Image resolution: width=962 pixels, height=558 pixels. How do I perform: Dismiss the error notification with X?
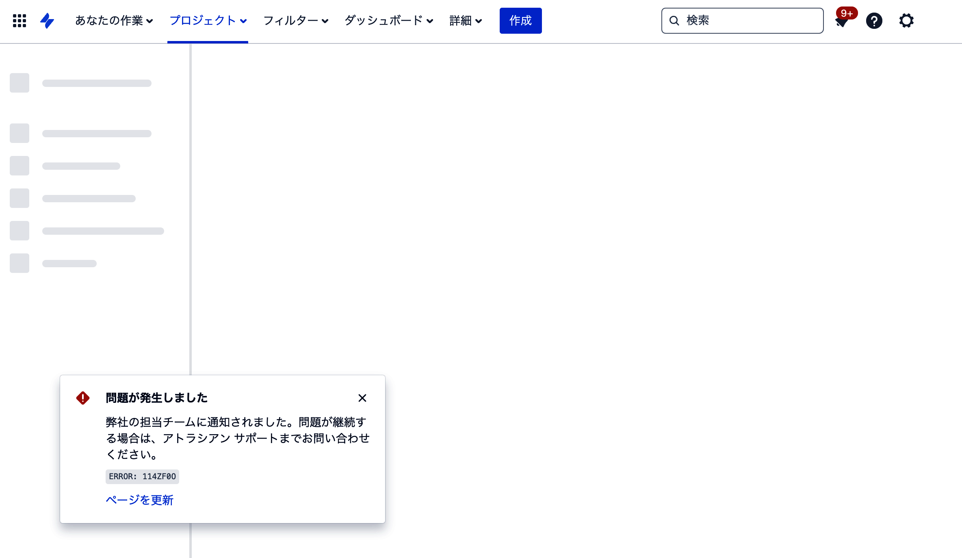click(362, 398)
